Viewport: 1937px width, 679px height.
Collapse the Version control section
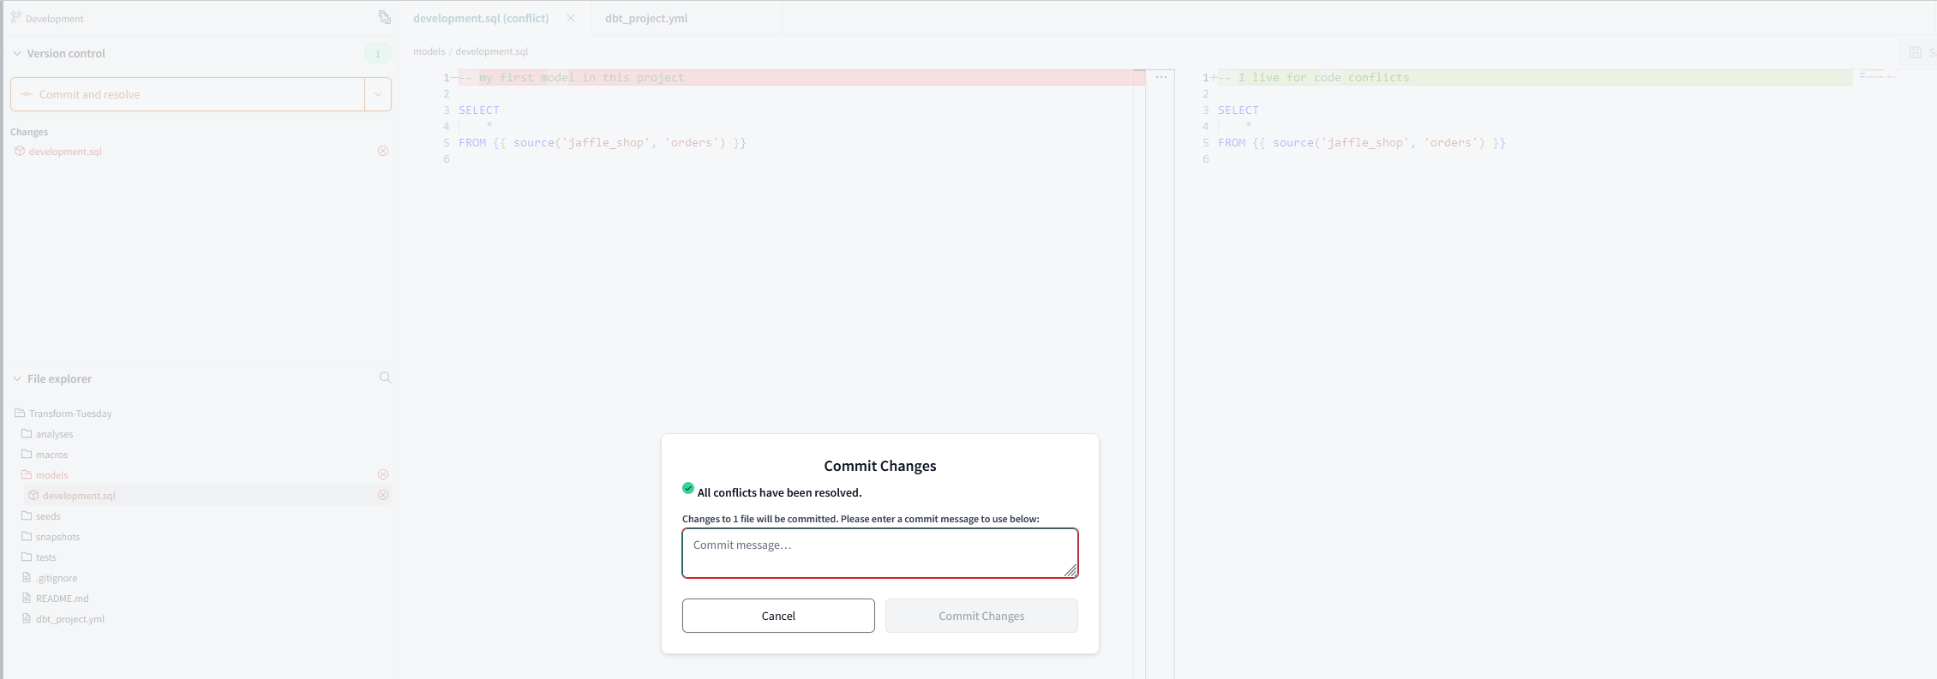[x=17, y=53]
